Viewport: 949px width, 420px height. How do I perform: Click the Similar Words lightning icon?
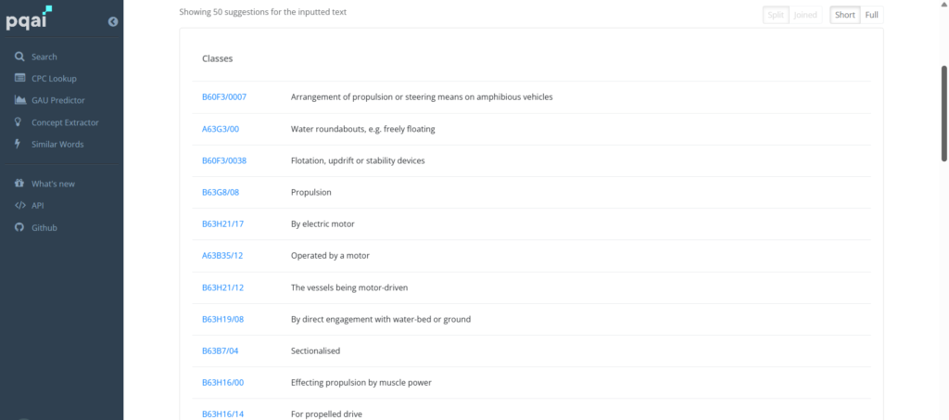[19, 144]
